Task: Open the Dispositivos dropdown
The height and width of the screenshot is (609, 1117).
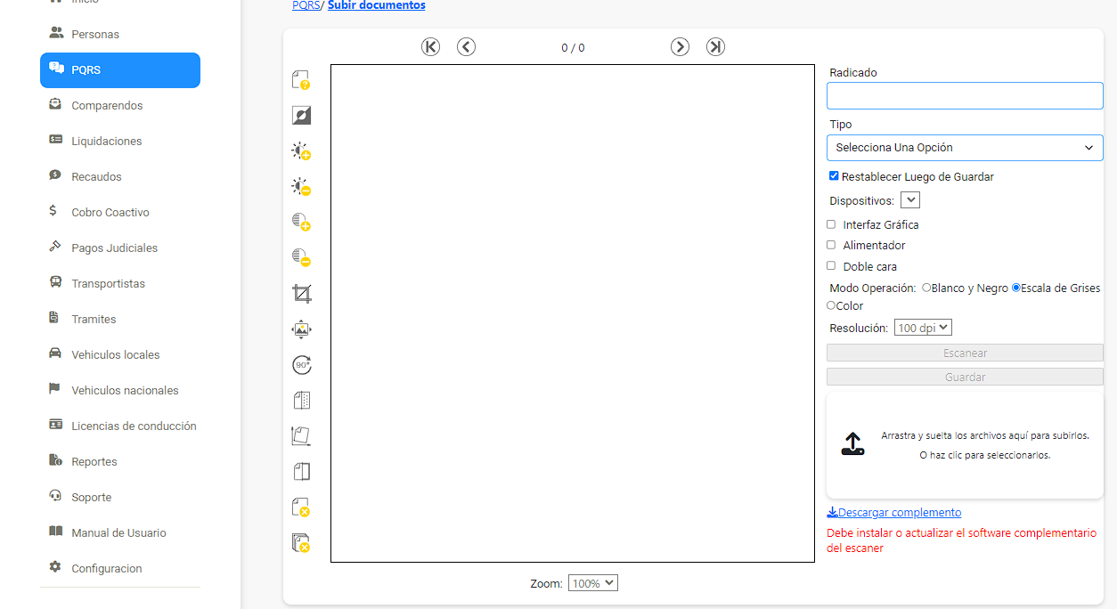Action: coord(910,200)
